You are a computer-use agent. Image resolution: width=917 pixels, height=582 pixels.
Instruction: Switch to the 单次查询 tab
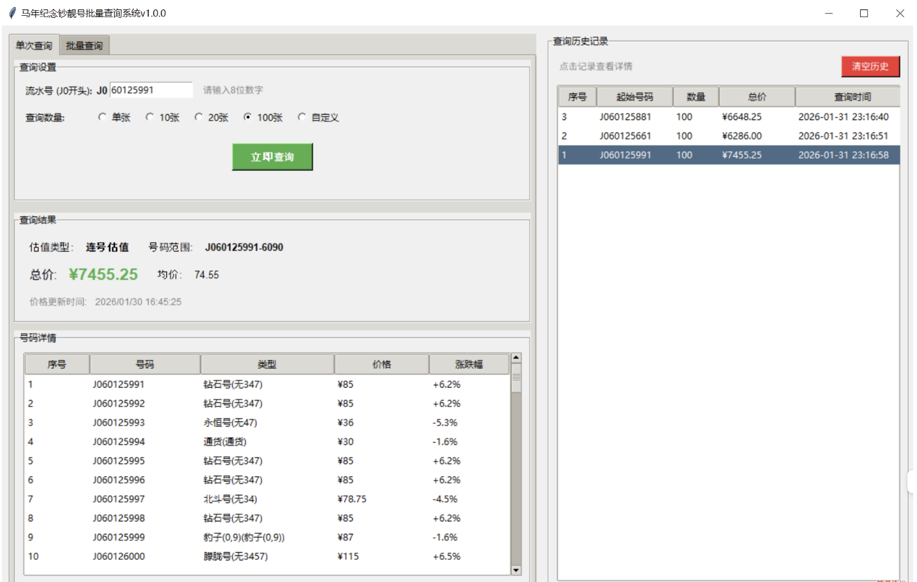click(x=32, y=45)
